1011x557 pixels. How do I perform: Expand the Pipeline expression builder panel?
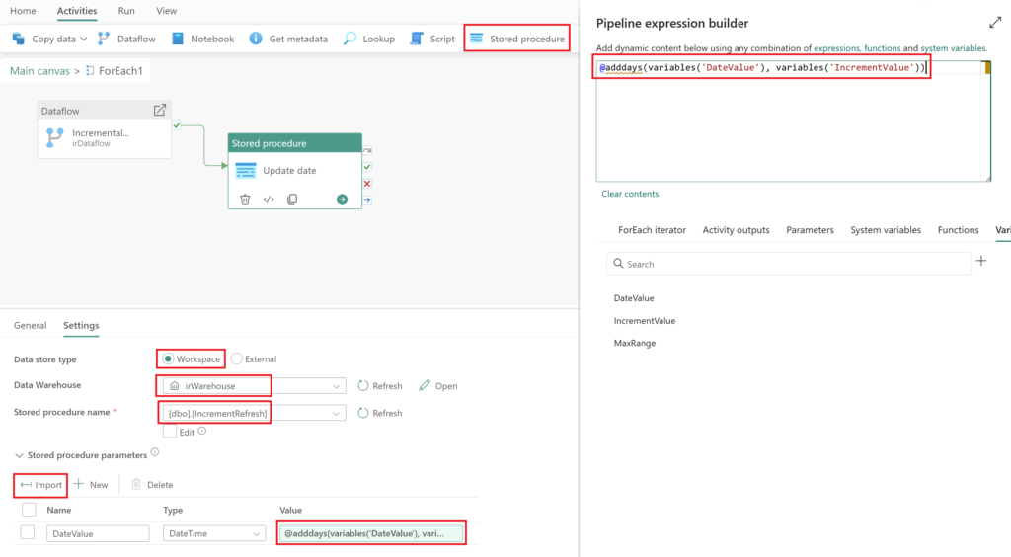pyautogui.click(x=995, y=23)
